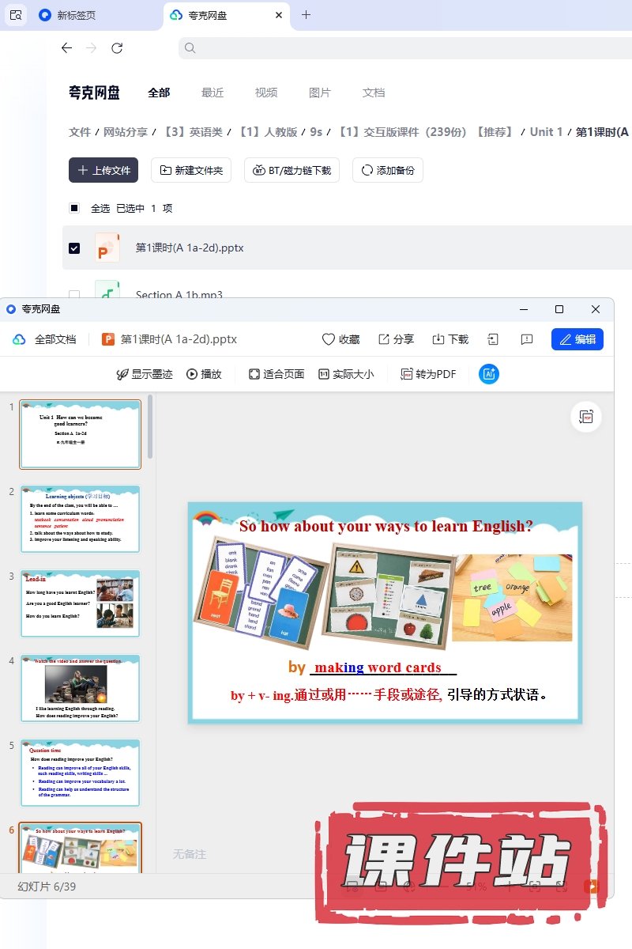Open a new browser tab with plus button

[307, 15]
